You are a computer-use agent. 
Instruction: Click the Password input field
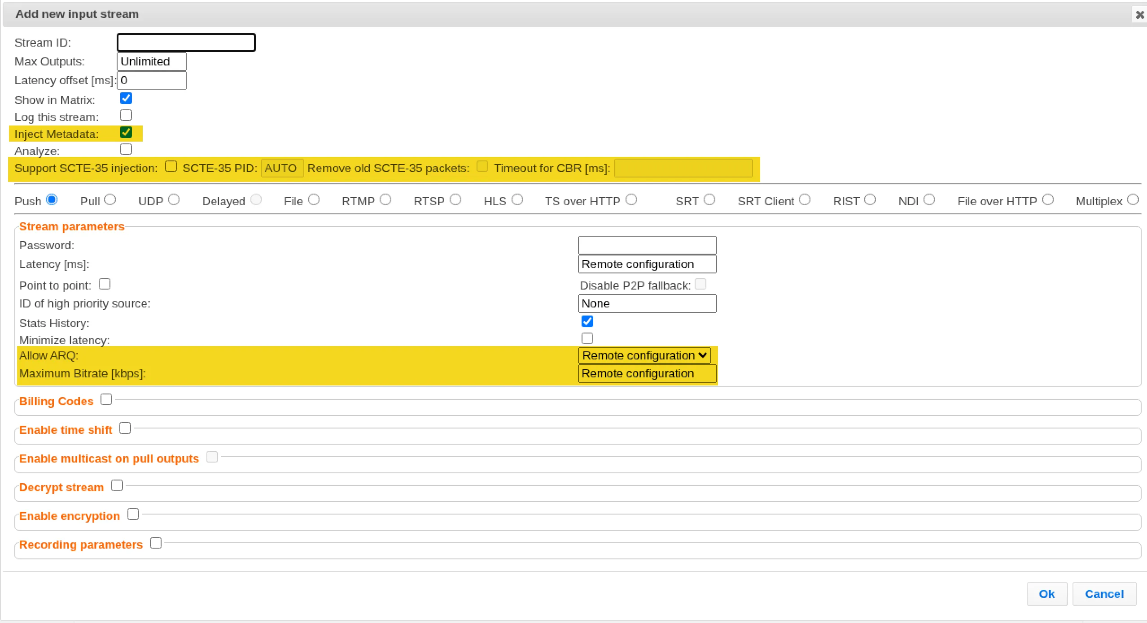pyautogui.click(x=648, y=245)
